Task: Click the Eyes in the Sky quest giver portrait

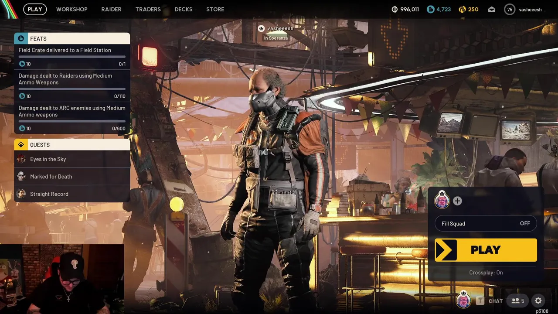Action: click(x=21, y=159)
